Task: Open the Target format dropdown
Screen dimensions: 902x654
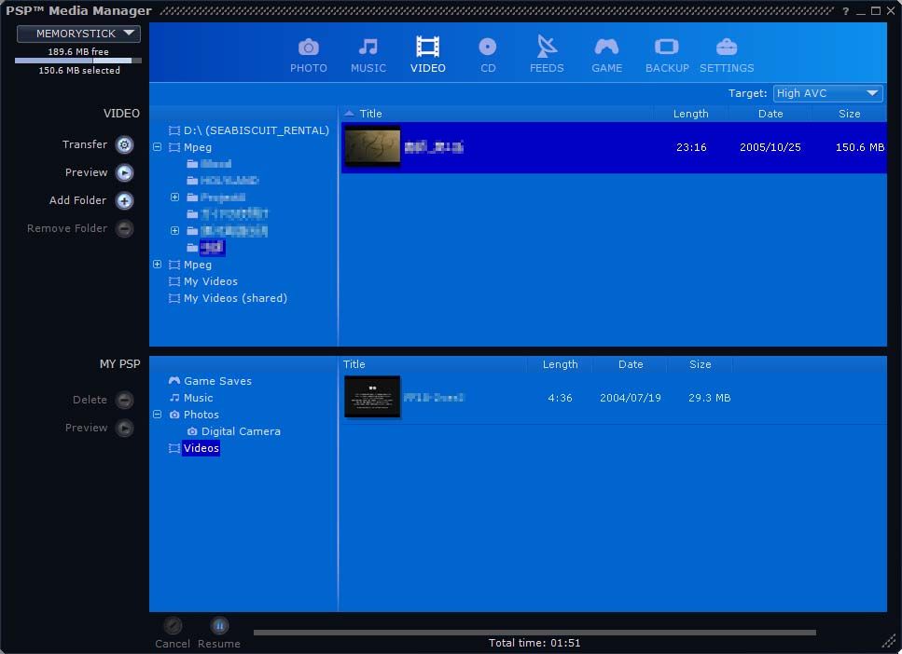Action: coord(827,93)
